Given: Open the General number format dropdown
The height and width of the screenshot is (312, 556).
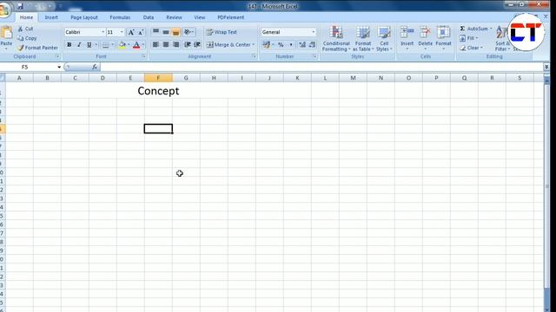Looking at the screenshot, I should [x=313, y=32].
